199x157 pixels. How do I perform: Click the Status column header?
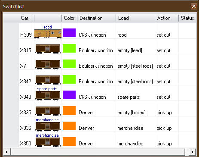pos(187,18)
